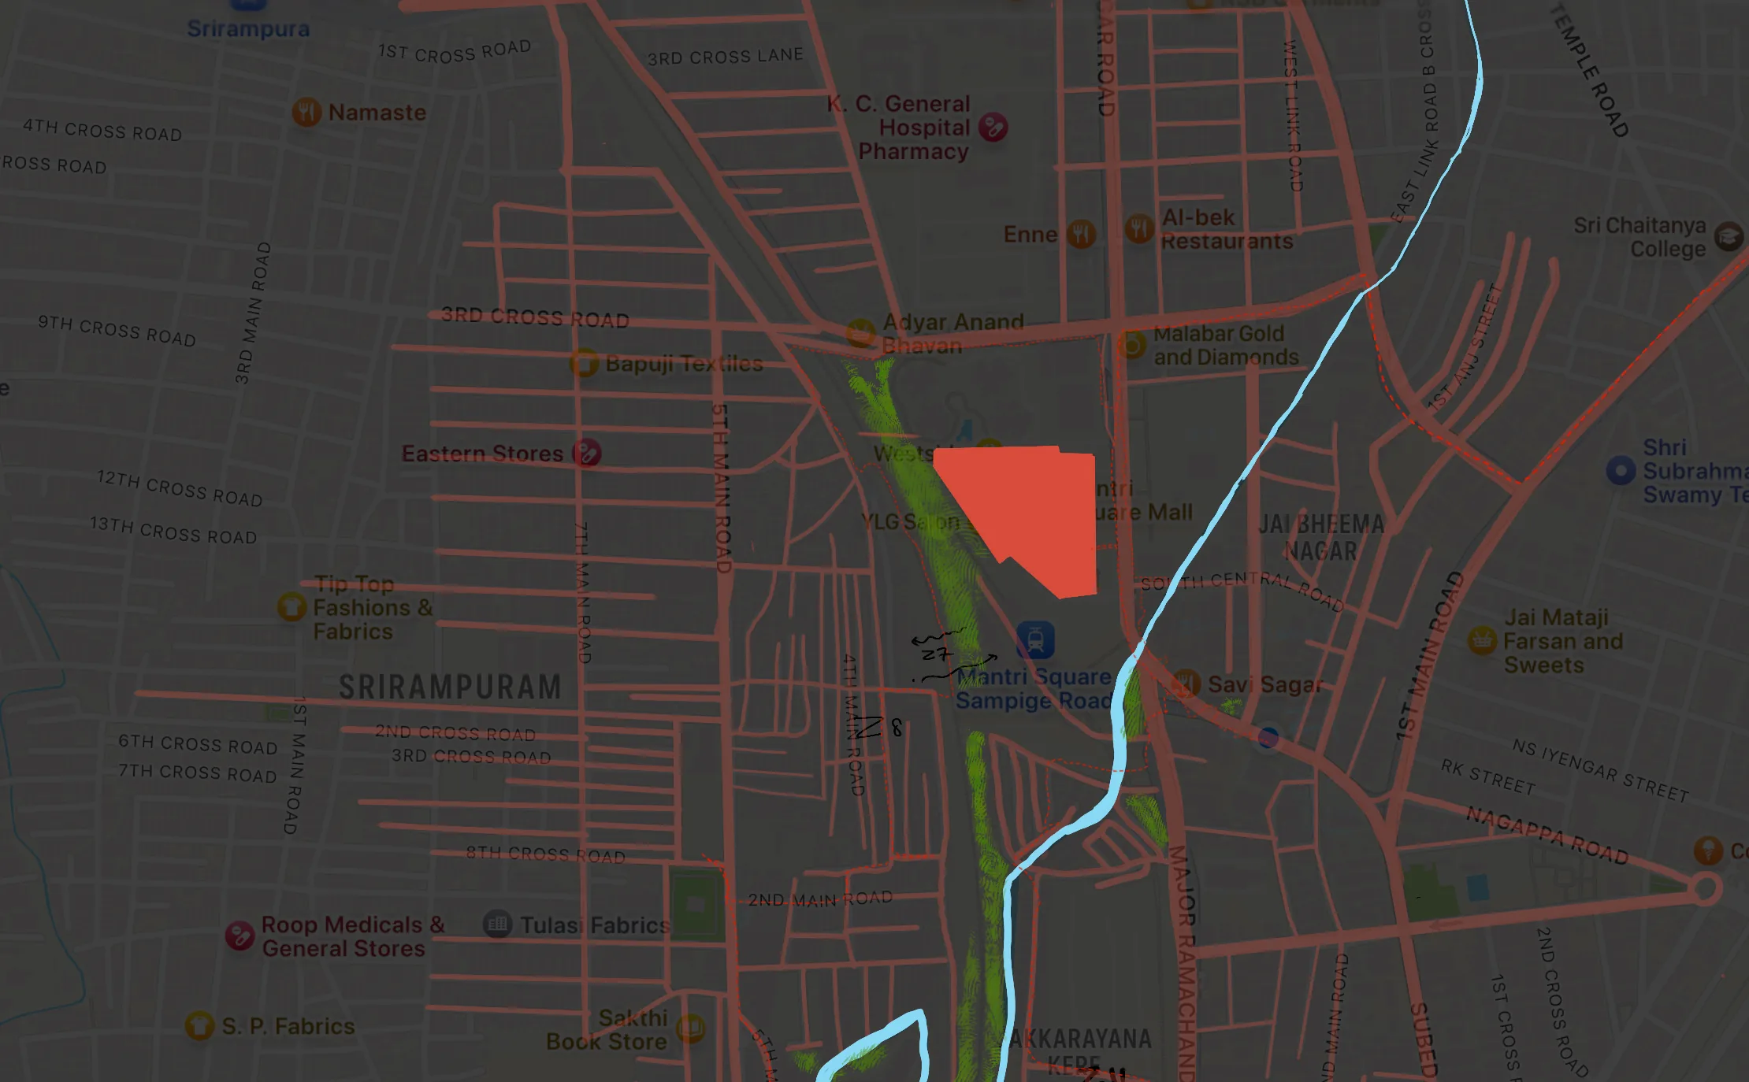Click the K. C. General Hospital Pharmacy label

(x=900, y=127)
